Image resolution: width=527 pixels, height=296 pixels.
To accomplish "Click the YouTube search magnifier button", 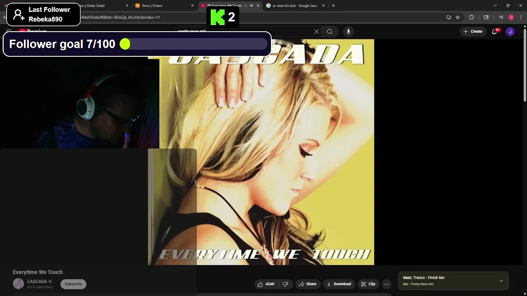I will click(x=330, y=32).
